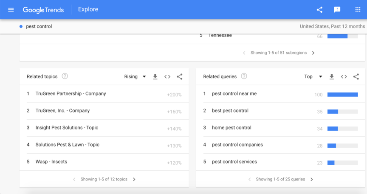
Task: Click interest bar for best pest control
Action: [343, 112]
